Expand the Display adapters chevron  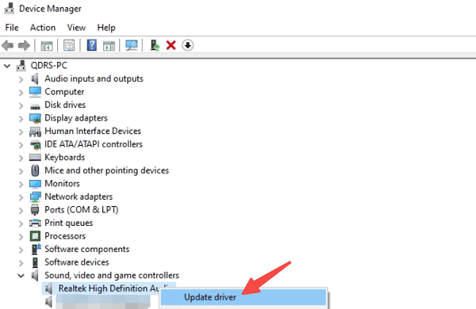(x=21, y=119)
